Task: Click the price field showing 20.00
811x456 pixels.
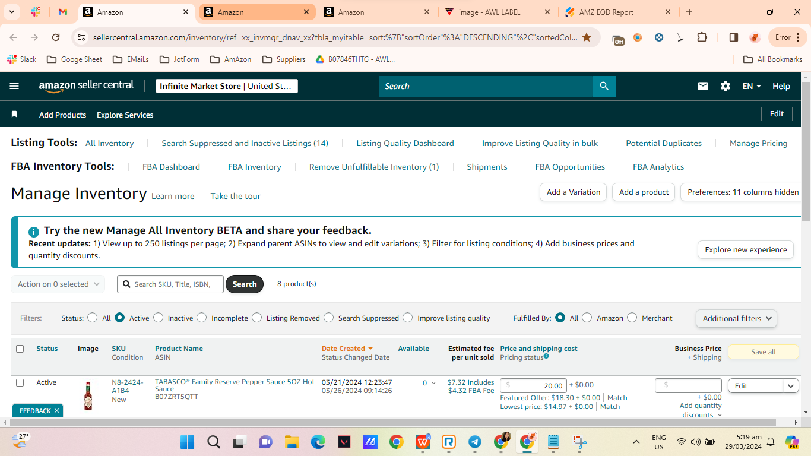Action: pos(533,385)
